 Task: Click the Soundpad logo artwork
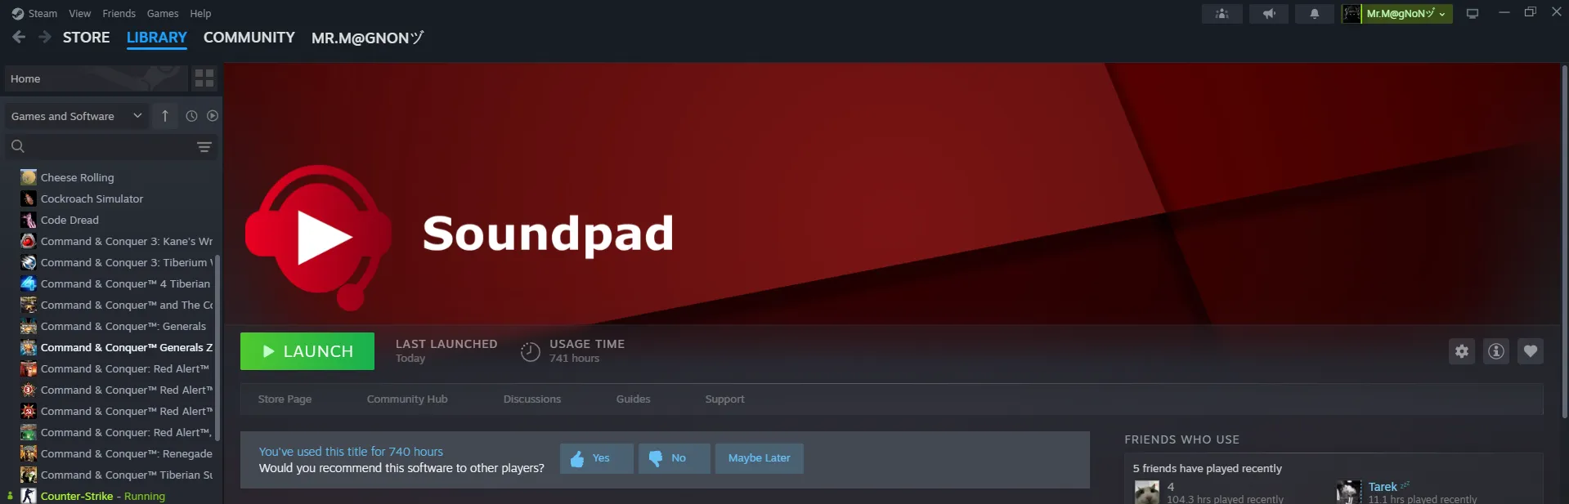[318, 237]
